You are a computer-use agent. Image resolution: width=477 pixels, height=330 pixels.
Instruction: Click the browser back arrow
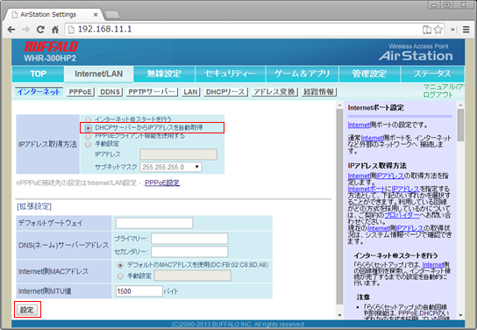click(11, 30)
